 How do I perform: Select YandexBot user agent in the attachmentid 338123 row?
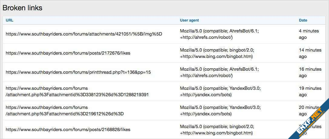click(220, 91)
